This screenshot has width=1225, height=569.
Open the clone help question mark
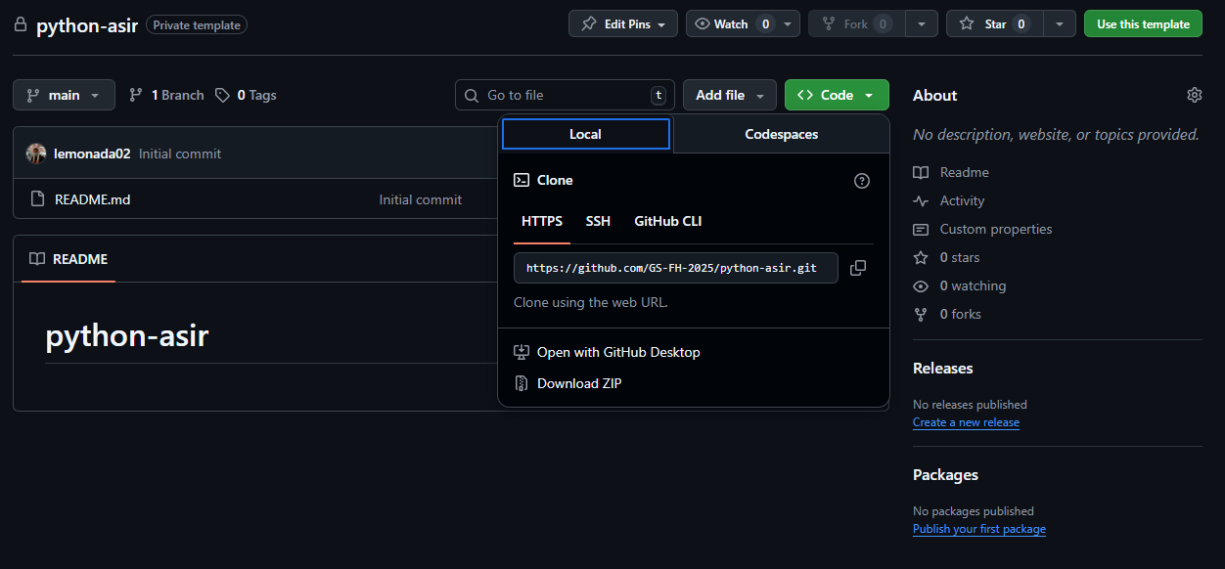862,181
